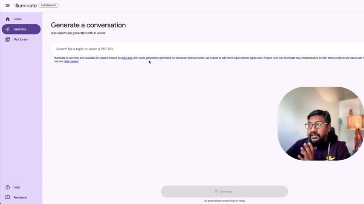Open the Help label in sidebar
This screenshot has height=204, width=364.
17,187
